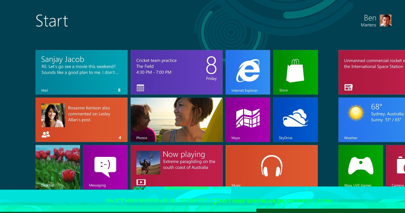Open Unmanned commercial rocket news headline
The height and width of the screenshot is (213, 405).
point(374,63)
